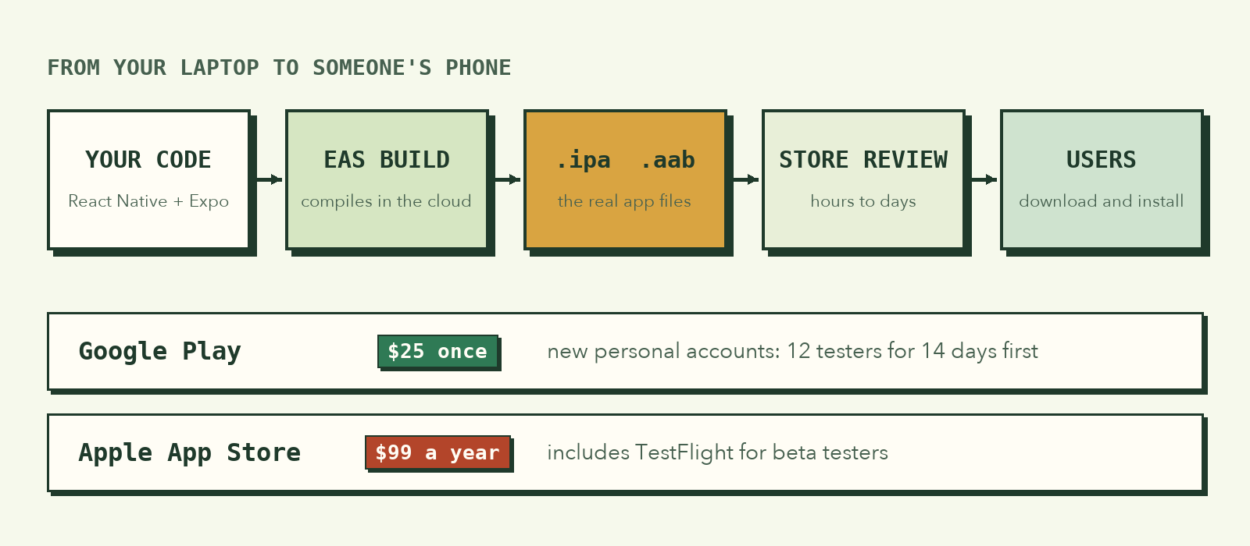Viewport: 1250px width, 546px height.
Task: Click the red $99 a year badge
Action: [437, 452]
